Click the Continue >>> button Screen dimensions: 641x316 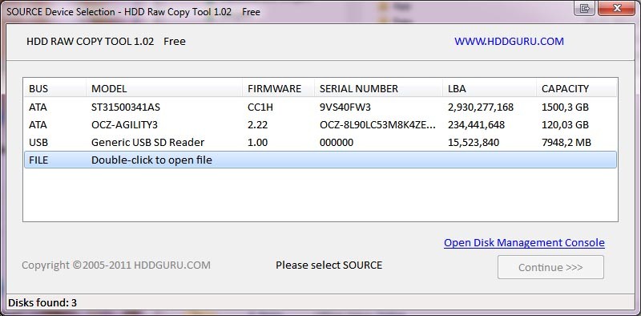(x=550, y=267)
